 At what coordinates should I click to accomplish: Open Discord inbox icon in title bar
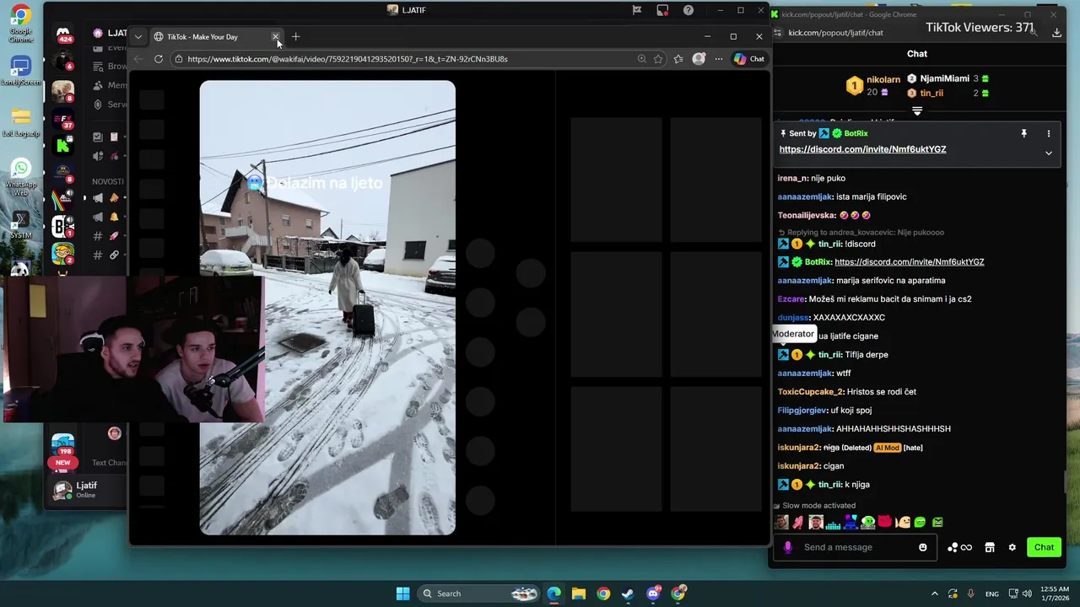pos(662,10)
